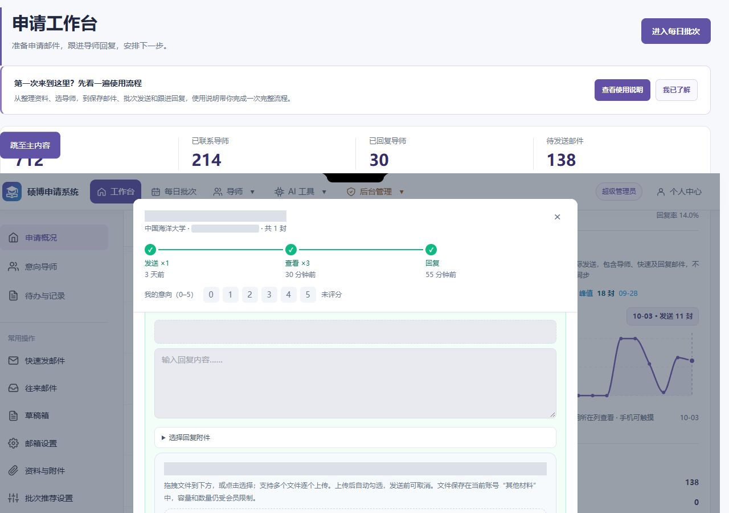Set my intention rating to 0

(211, 295)
